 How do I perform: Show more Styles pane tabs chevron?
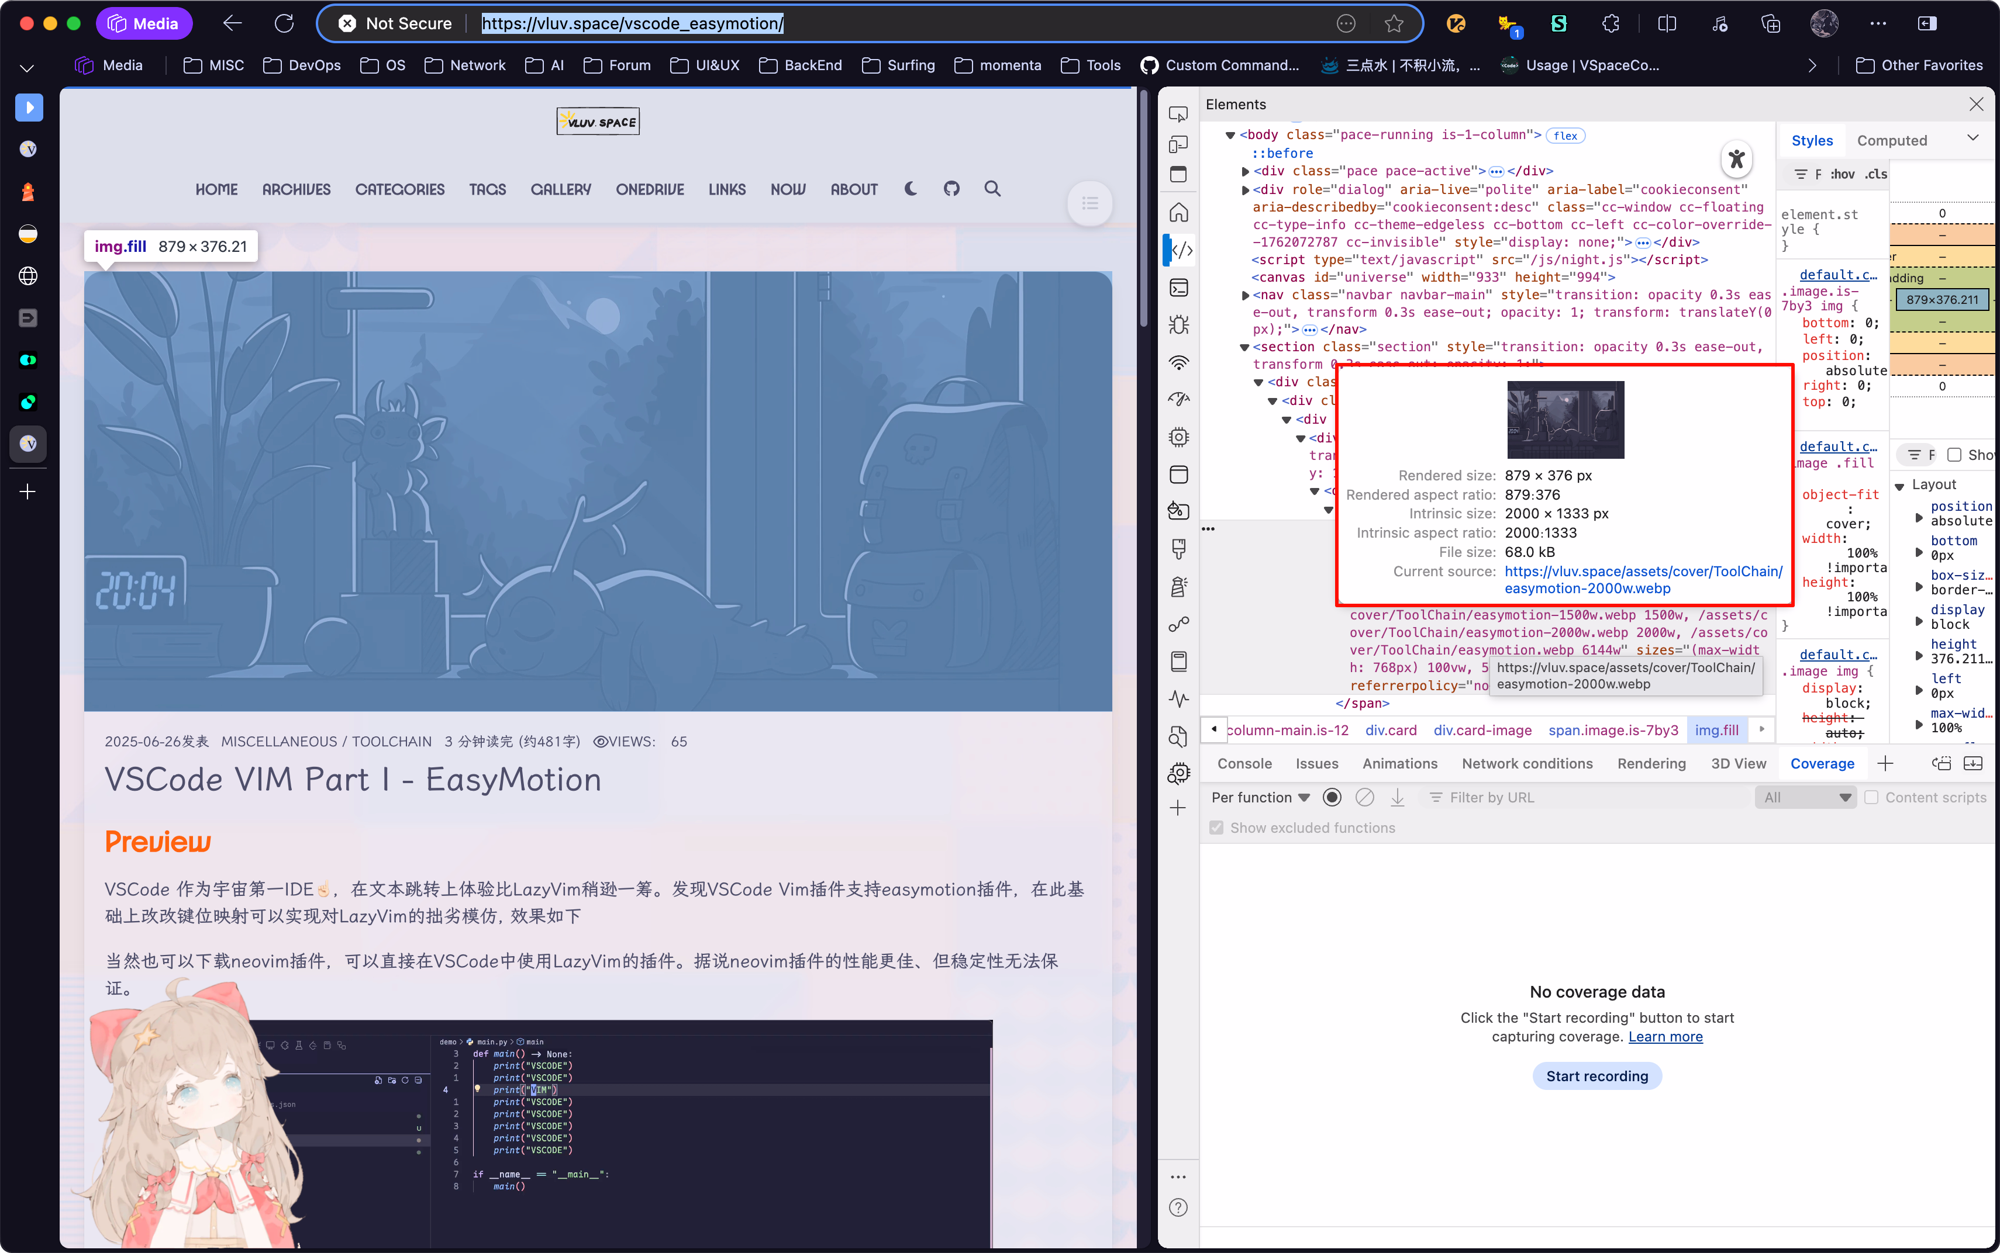(x=1973, y=139)
